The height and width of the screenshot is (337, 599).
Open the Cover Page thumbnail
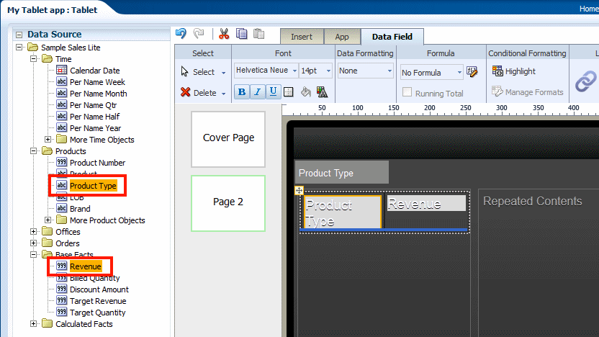tap(228, 139)
